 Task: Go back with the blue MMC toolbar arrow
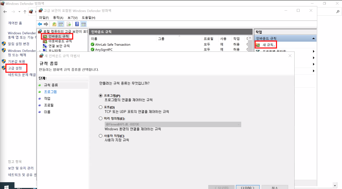(x=40, y=24)
